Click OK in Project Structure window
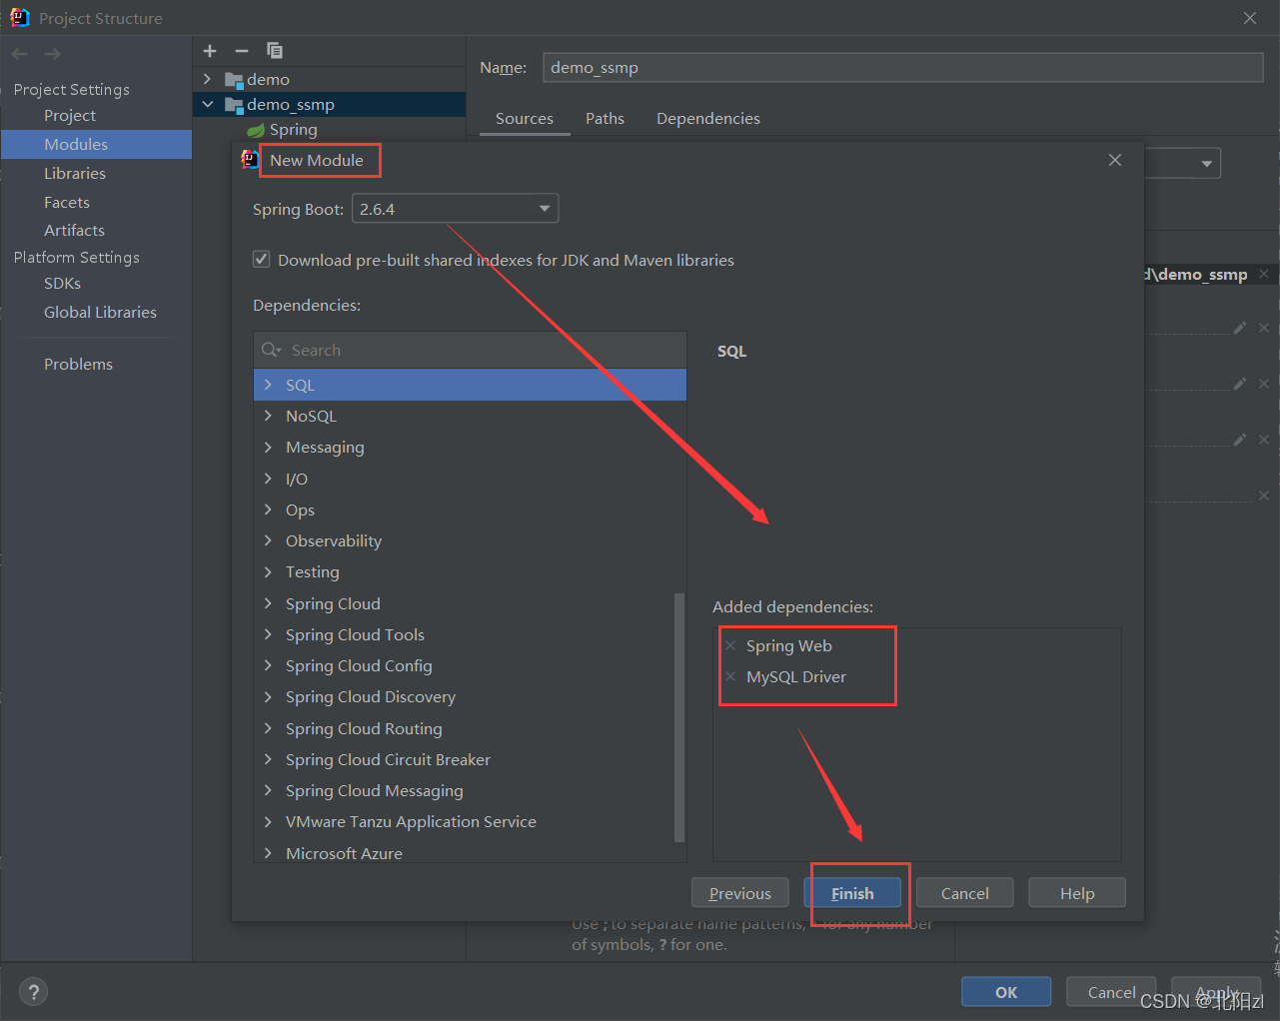 coord(1006,992)
